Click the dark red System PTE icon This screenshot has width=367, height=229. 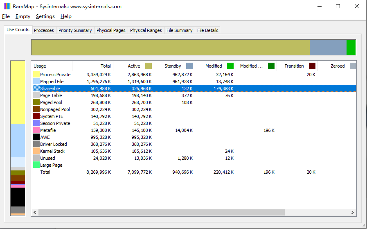coord(36,116)
